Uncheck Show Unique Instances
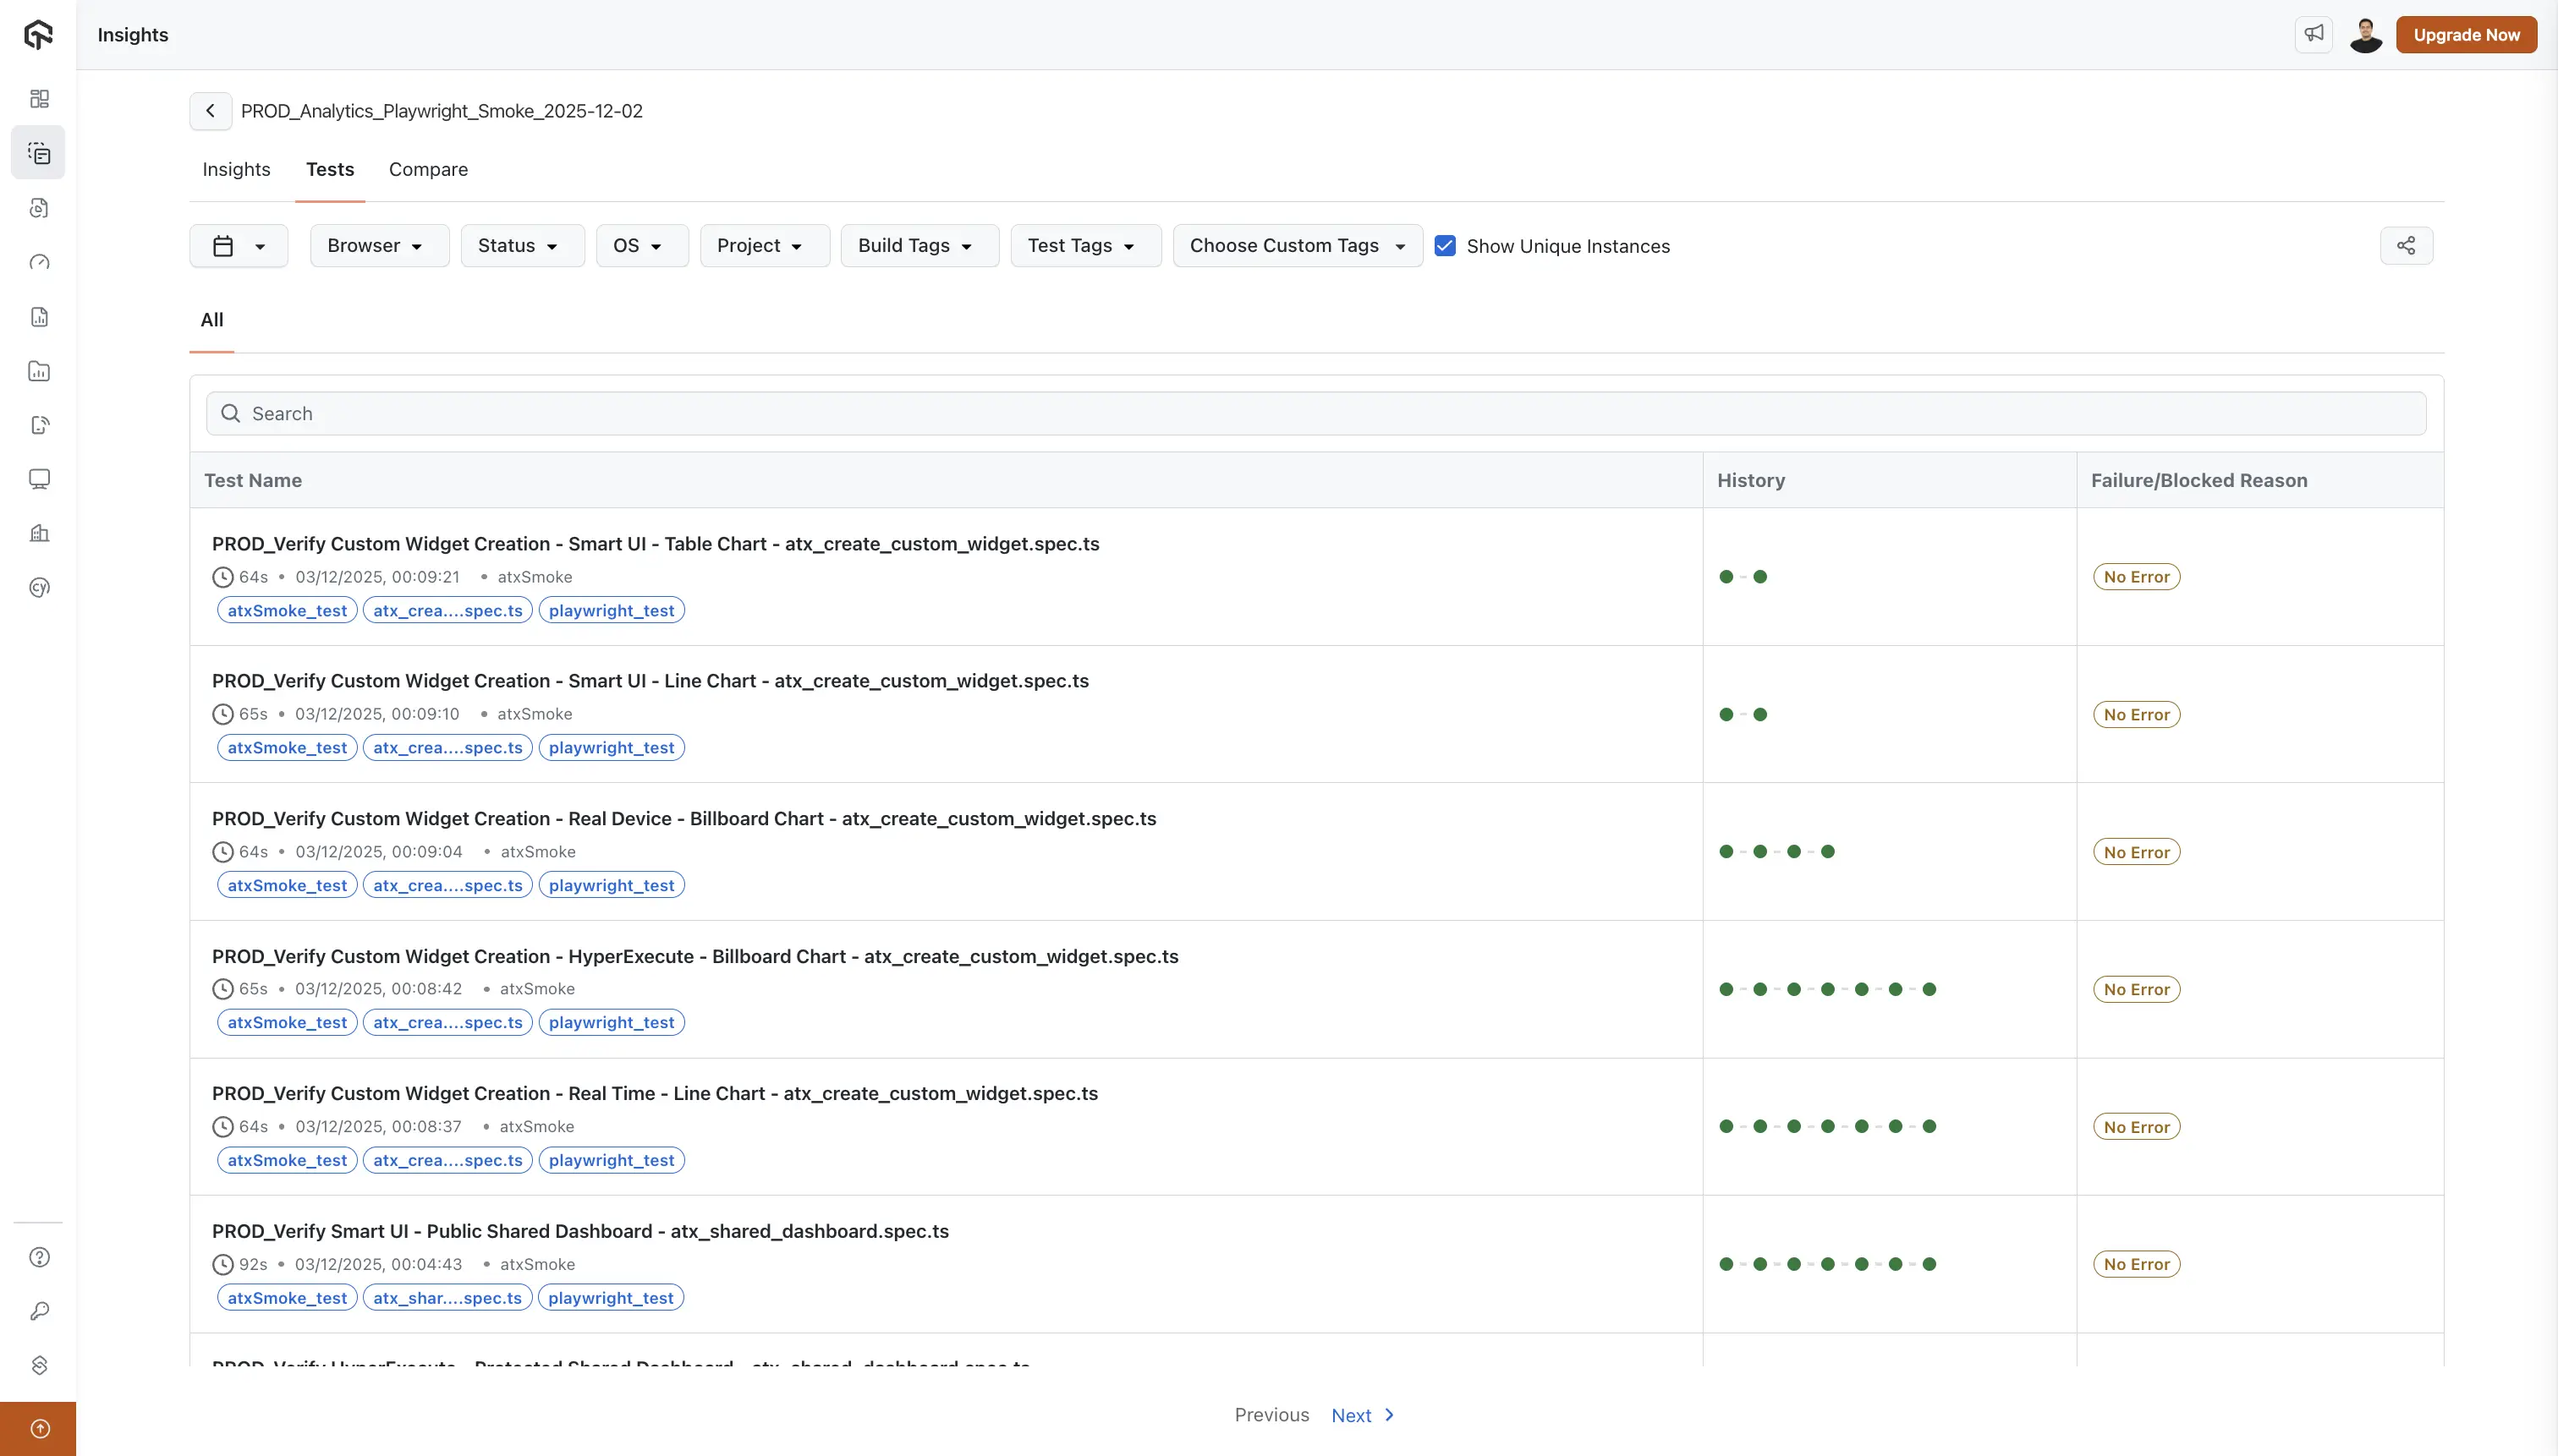 pyautogui.click(x=1444, y=245)
